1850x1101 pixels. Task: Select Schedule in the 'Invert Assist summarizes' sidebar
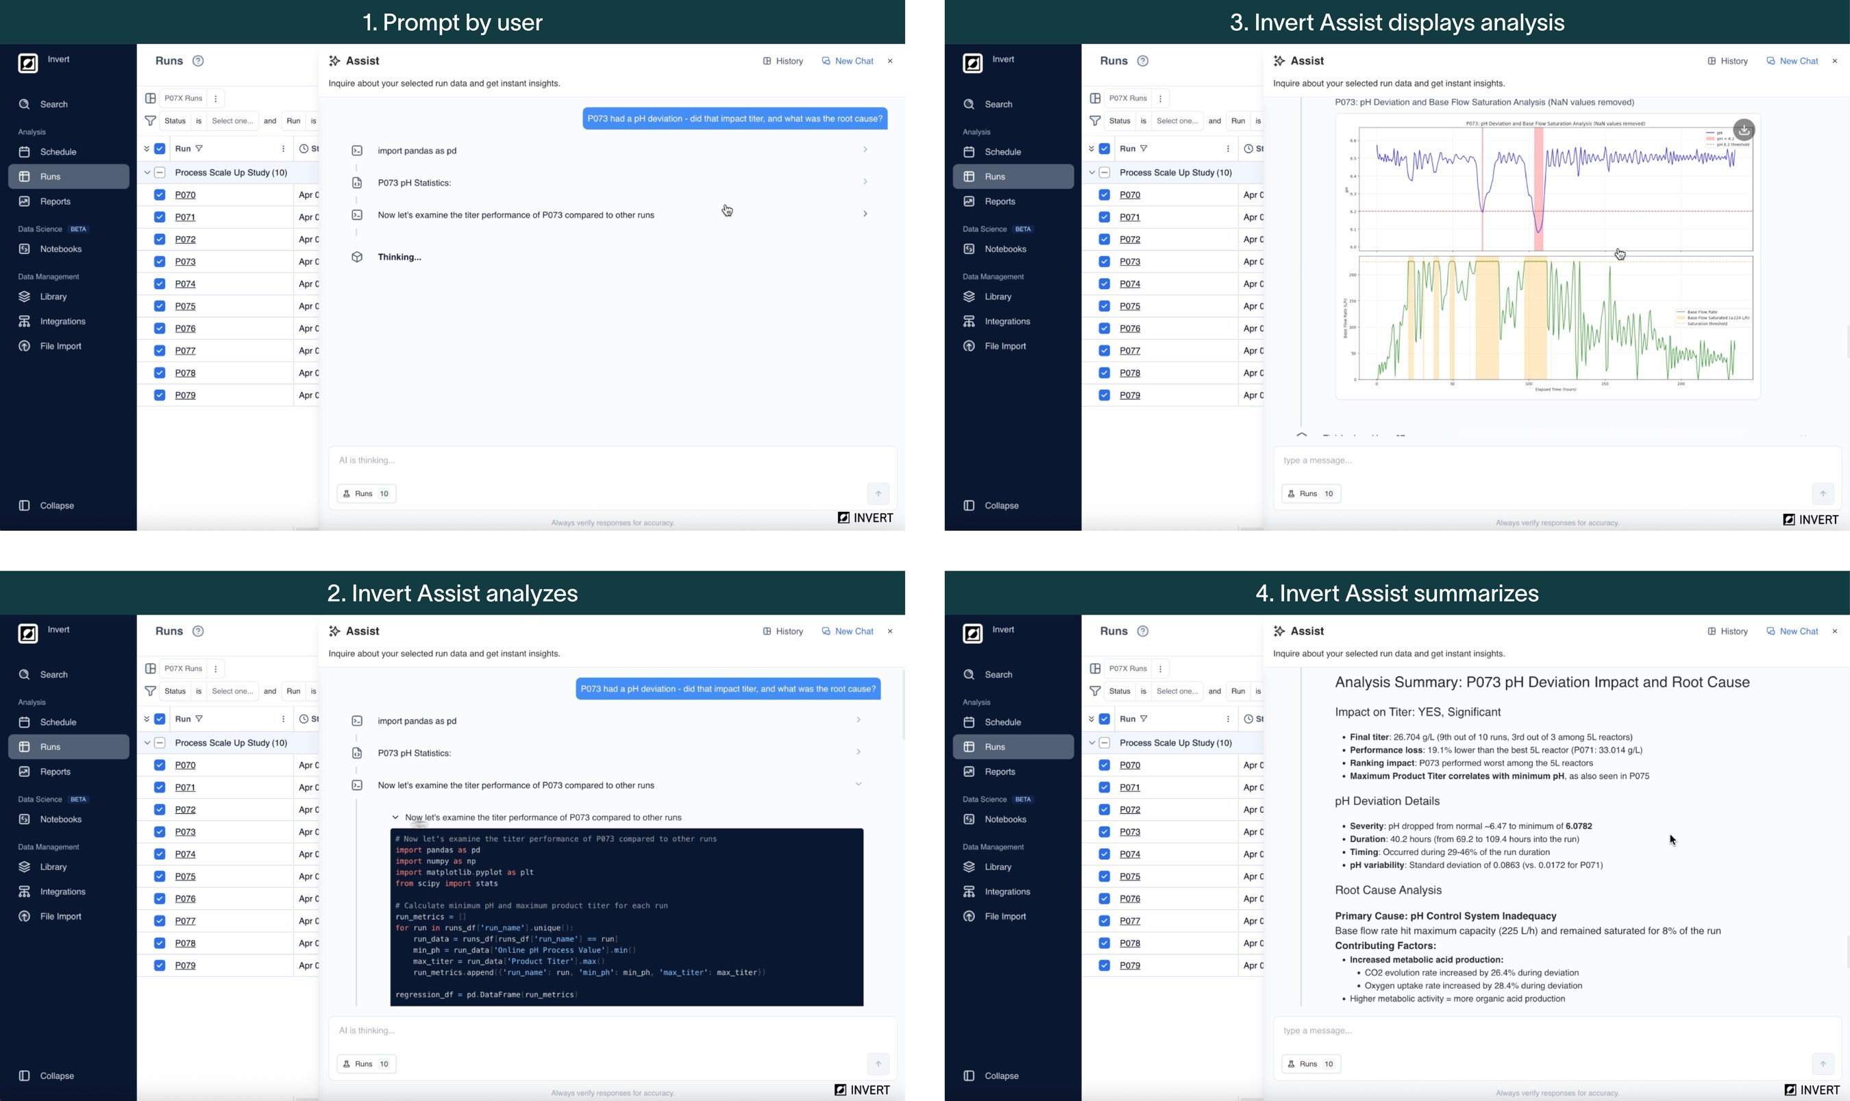pos(1002,722)
